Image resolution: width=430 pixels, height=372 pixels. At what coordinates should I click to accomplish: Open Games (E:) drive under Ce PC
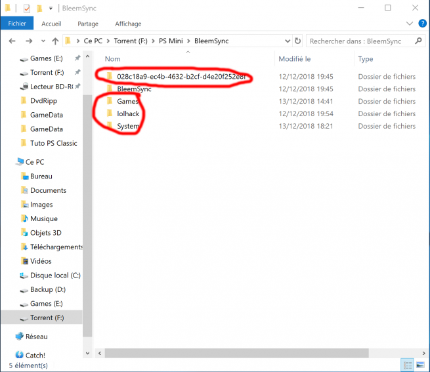(x=47, y=304)
